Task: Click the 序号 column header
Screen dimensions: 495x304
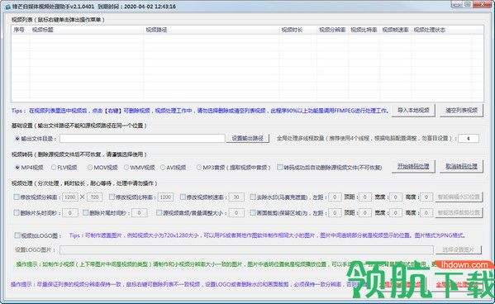Action: coord(21,30)
